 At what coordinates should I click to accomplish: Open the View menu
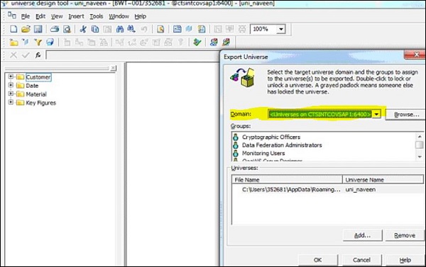click(x=57, y=16)
